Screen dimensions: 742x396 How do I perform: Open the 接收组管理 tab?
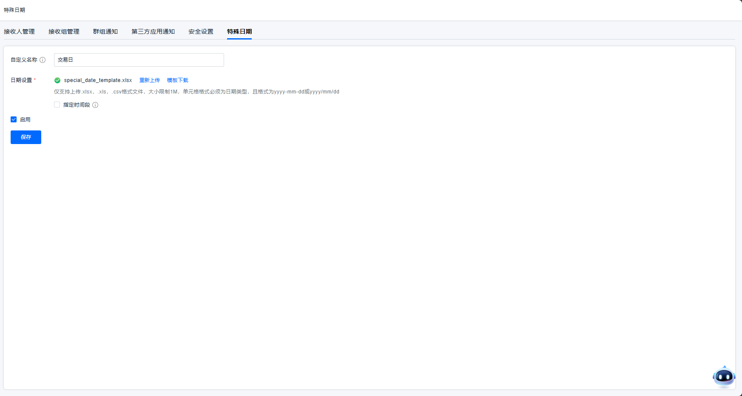64,31
